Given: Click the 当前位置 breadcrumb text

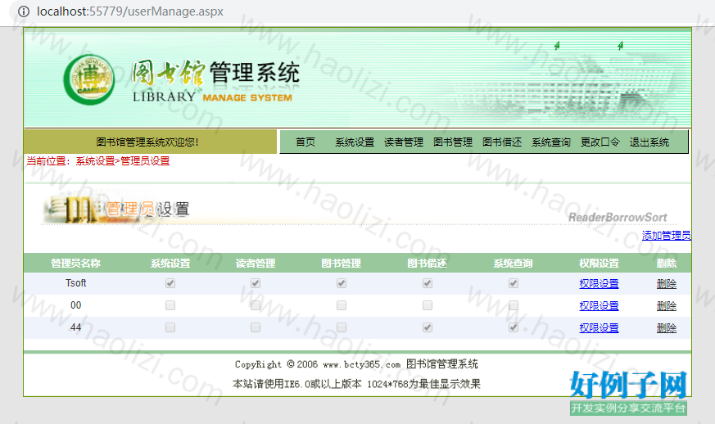Looking at the screenshot, I should tap(98, 161).
